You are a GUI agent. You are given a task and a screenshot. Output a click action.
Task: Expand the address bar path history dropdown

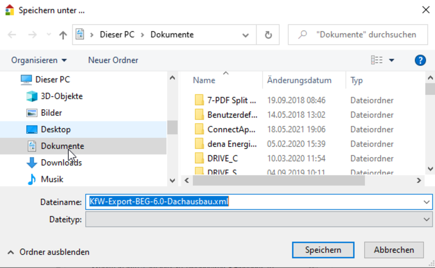(245, 35)
